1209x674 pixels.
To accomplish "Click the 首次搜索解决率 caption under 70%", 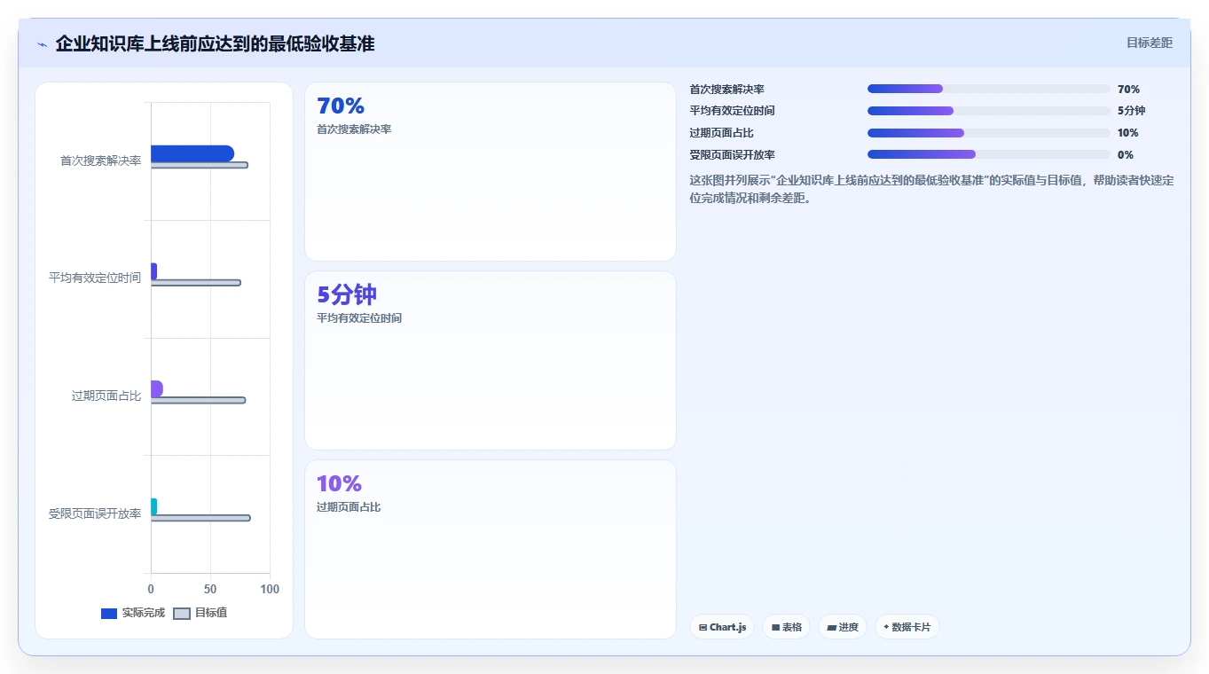I will click(x=354, y=129).
